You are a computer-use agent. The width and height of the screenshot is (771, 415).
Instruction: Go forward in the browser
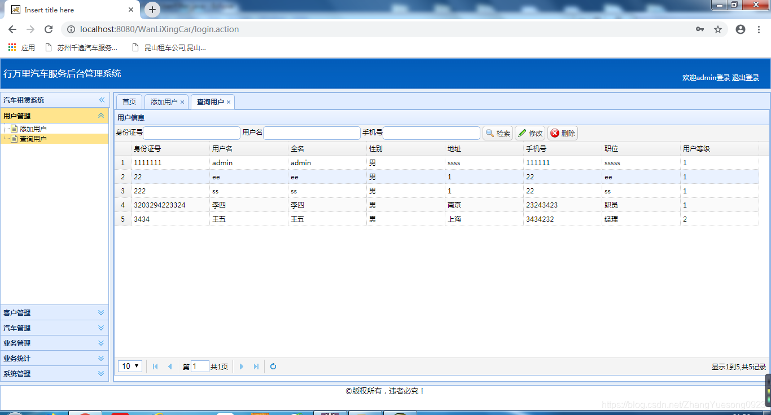30,29
